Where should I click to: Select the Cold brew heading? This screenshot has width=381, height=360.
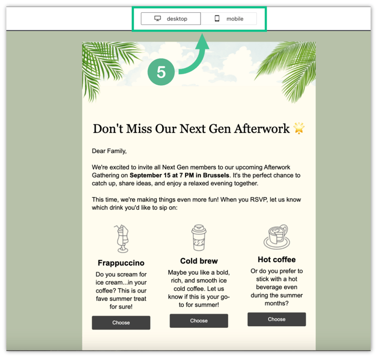(199, 261)
